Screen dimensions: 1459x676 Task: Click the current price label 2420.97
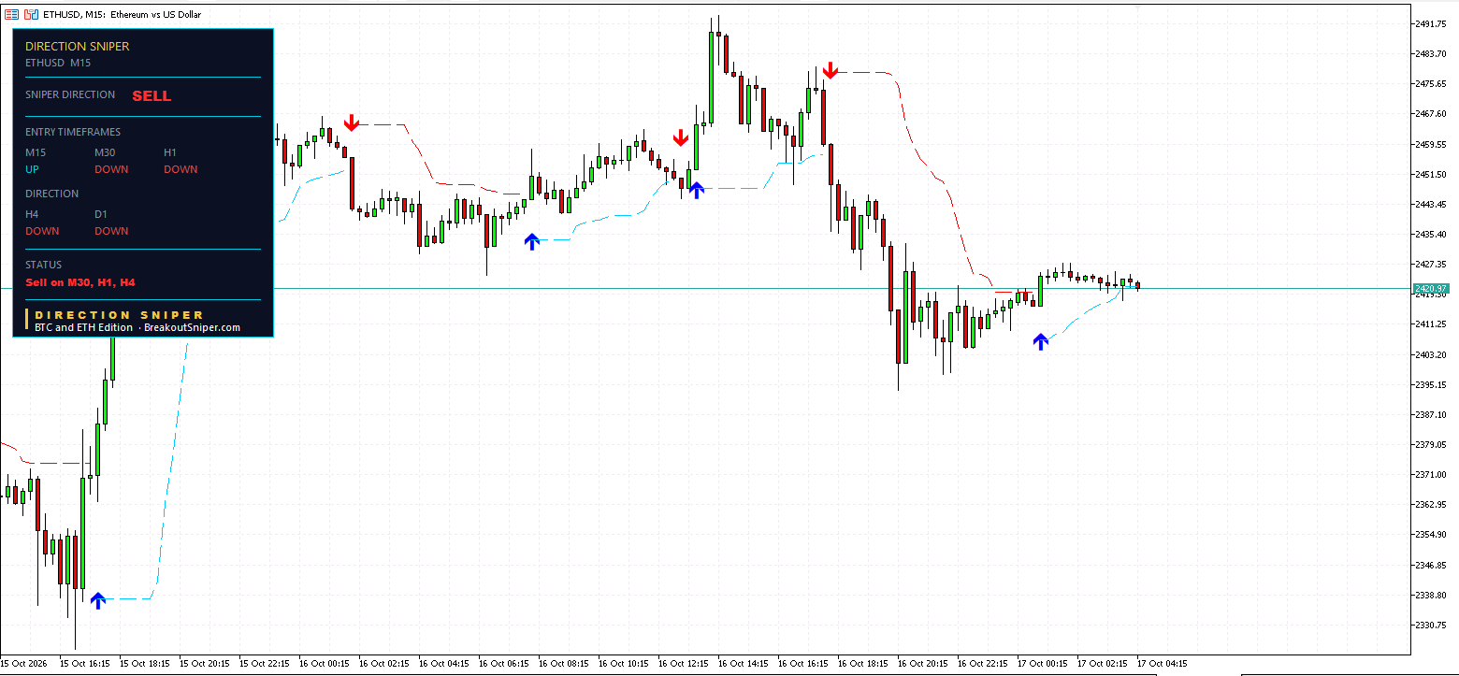pos(1432,288)
